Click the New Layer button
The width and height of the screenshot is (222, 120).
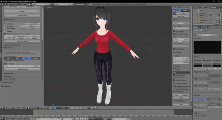coord(181,17)
